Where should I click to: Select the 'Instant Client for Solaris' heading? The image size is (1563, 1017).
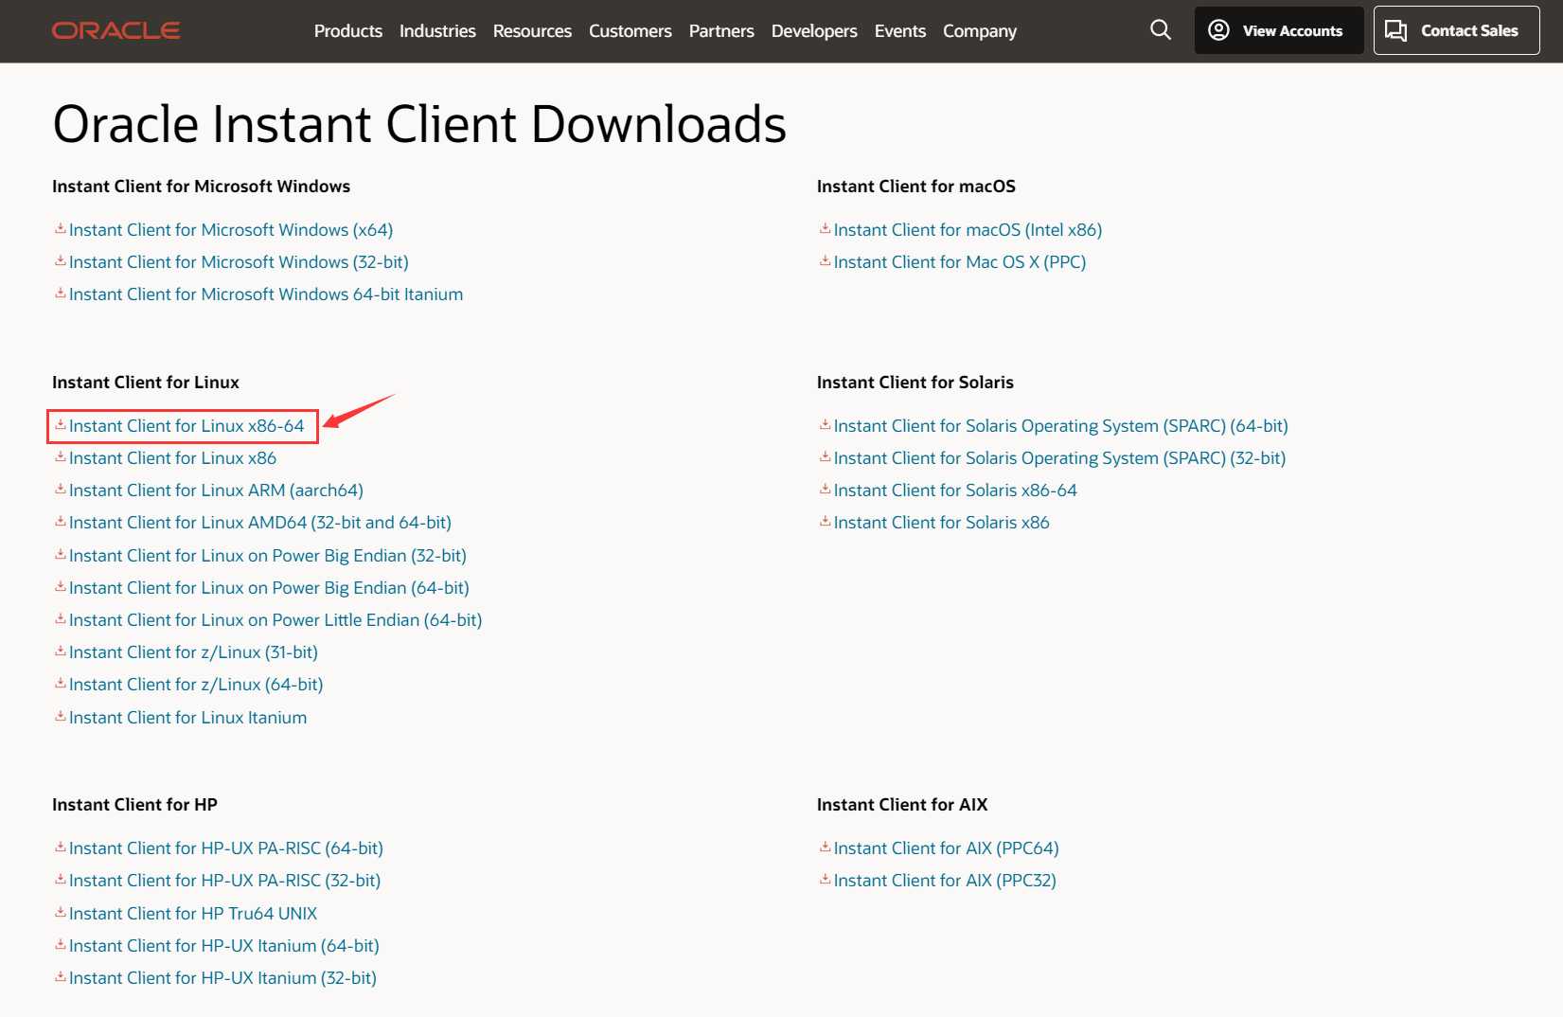[915, 383]
